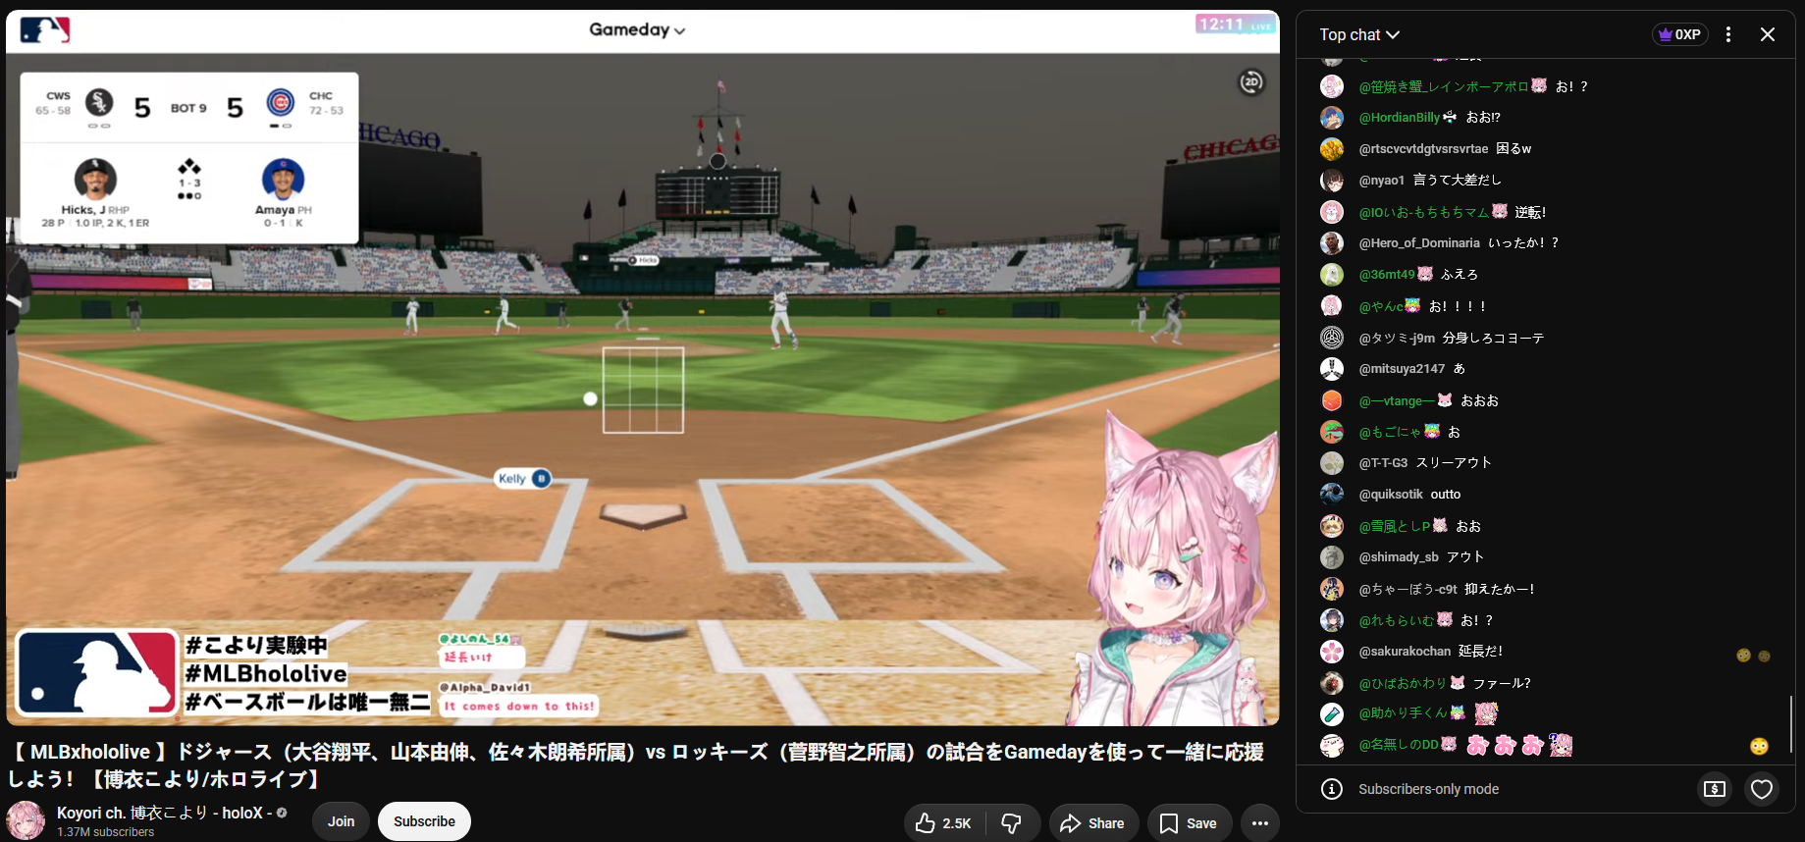This screenshot has height=842, width=1805.
Task: Click the avatar beside @rtscvcvtdgtvsrsvrtae
Action: click(1332, 149)
